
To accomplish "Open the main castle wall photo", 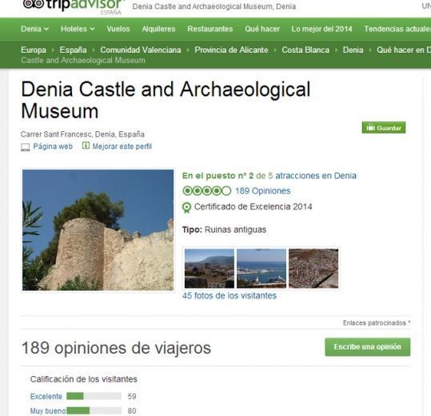I will click(x=98, y=230).
